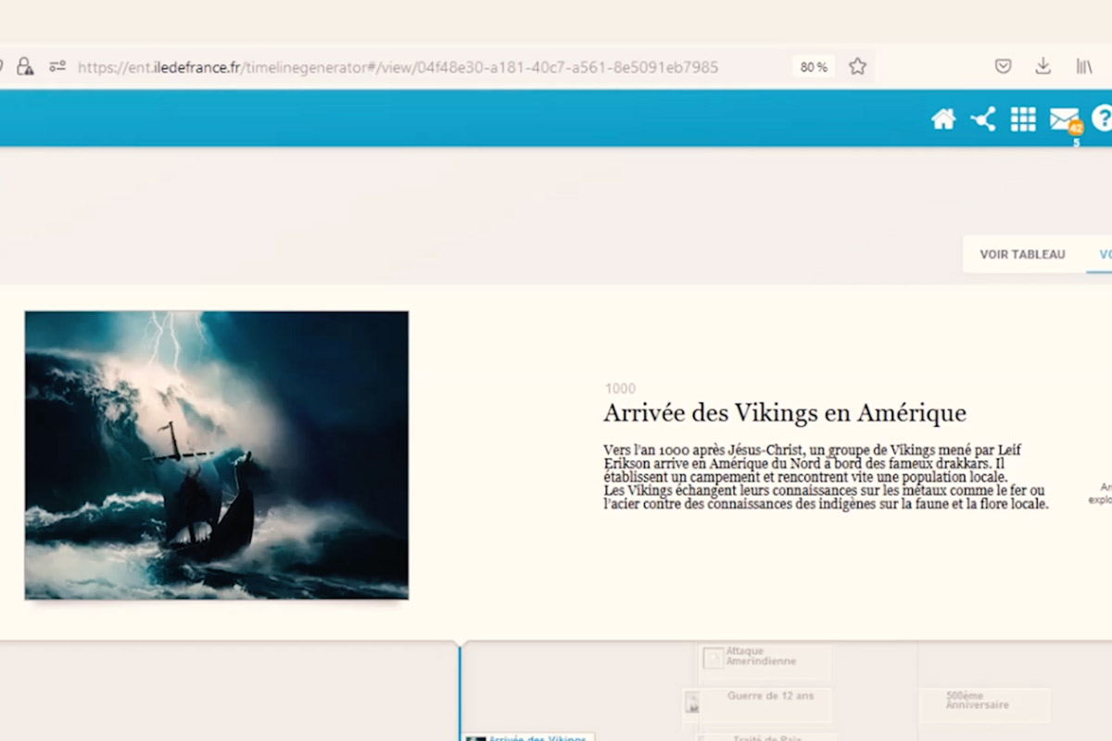Open the mail inbox with notification badge
Viewport: 1112px width, 741px height.
tap(1064, 119)
